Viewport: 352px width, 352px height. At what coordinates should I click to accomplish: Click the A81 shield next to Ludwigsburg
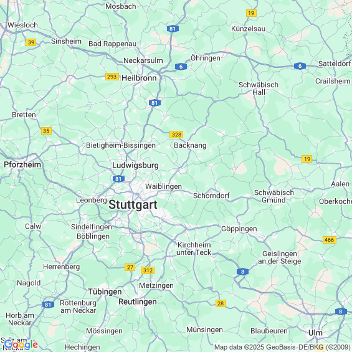click(118, 179)
